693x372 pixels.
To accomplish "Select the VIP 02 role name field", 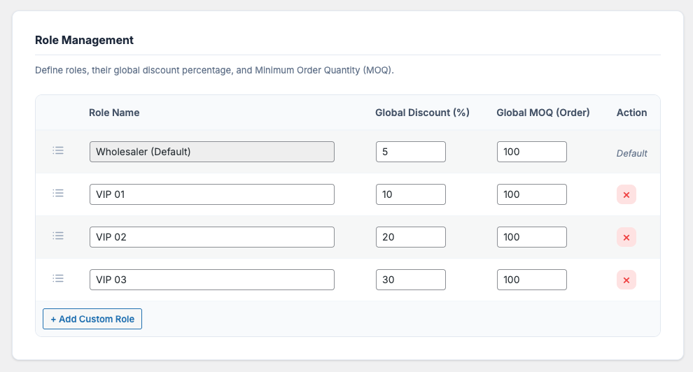I will 211,237.
